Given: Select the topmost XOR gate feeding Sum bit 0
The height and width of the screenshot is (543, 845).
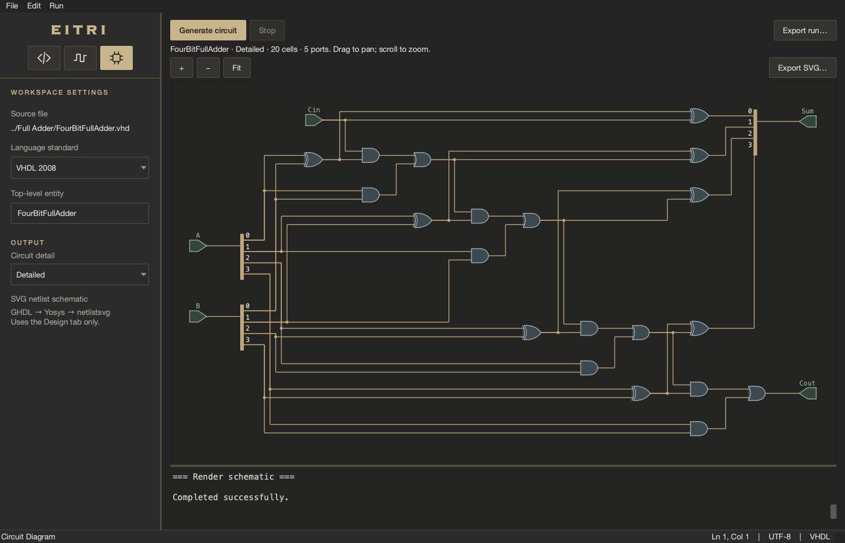Looking at the screenshot, I should (x=700, y=115).
